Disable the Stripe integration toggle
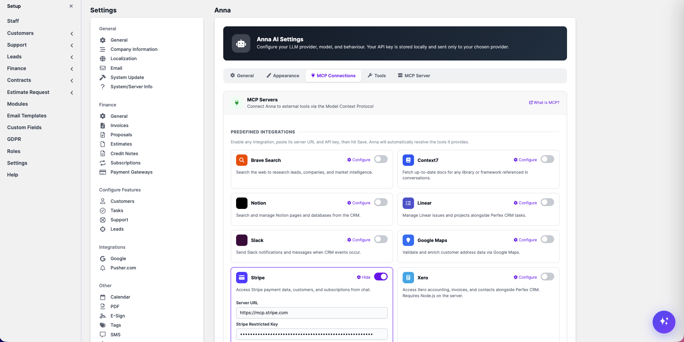684x342 pixels. click(381, 277)
